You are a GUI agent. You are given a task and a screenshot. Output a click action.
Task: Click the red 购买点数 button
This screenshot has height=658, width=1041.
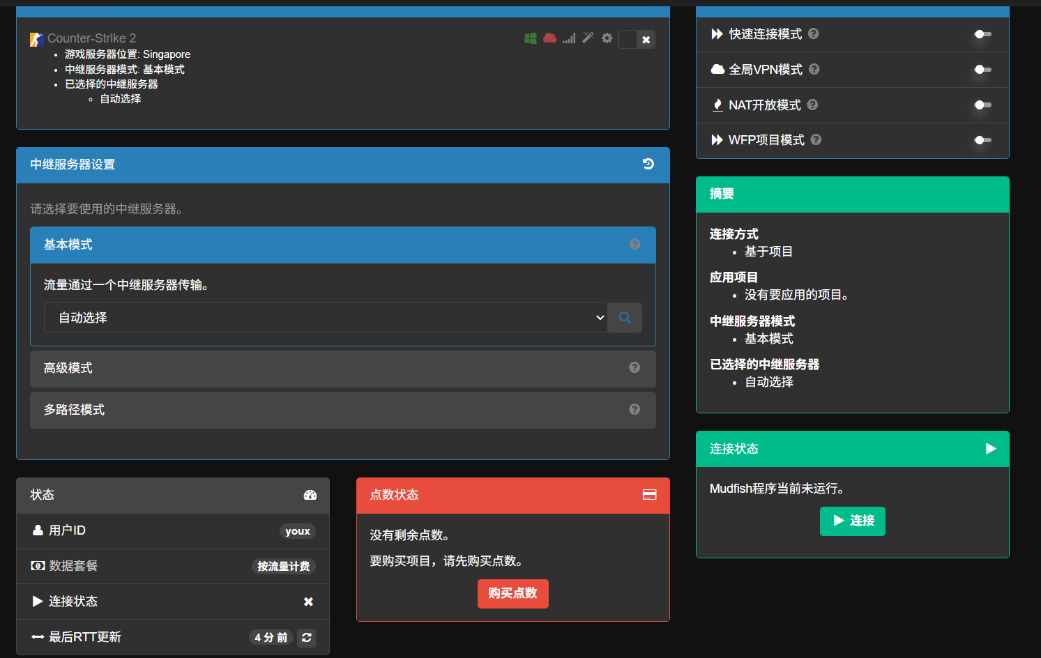(512, 594)
